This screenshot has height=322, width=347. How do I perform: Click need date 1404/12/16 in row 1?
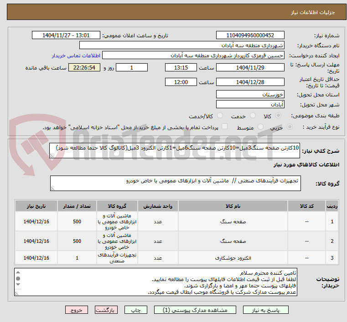click(36, 221)
